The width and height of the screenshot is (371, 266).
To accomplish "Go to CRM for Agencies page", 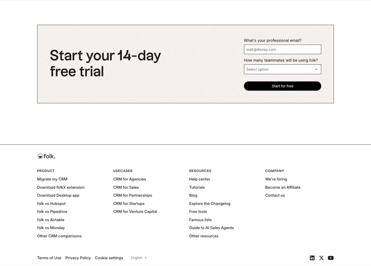I will tap(129, 179).
